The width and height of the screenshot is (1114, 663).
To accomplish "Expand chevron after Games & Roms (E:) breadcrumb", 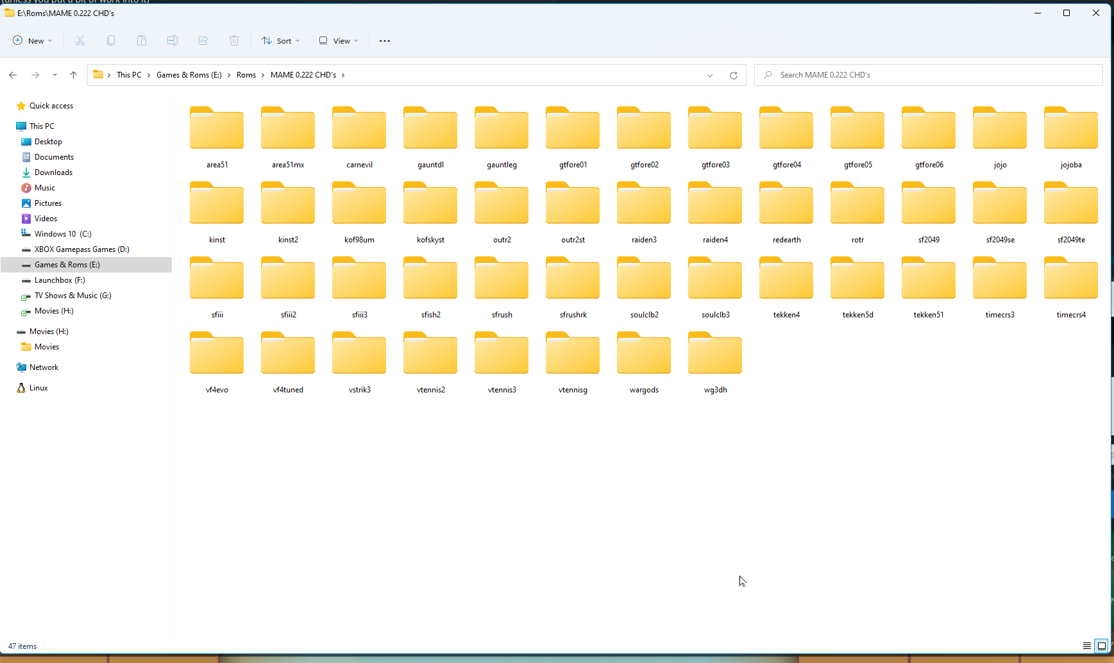I will point(229,75).
